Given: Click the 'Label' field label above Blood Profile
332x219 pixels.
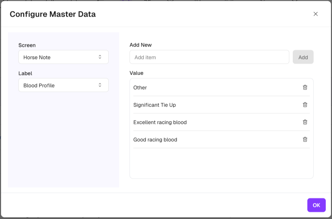Looking at the screenshot, I should tap(25, 73).
